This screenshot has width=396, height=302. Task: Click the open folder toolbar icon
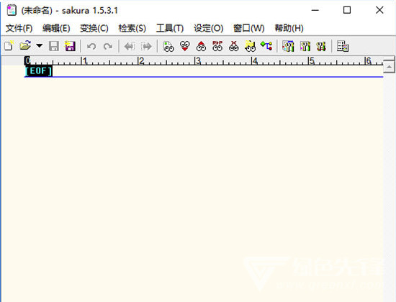[x=25, y=46]
